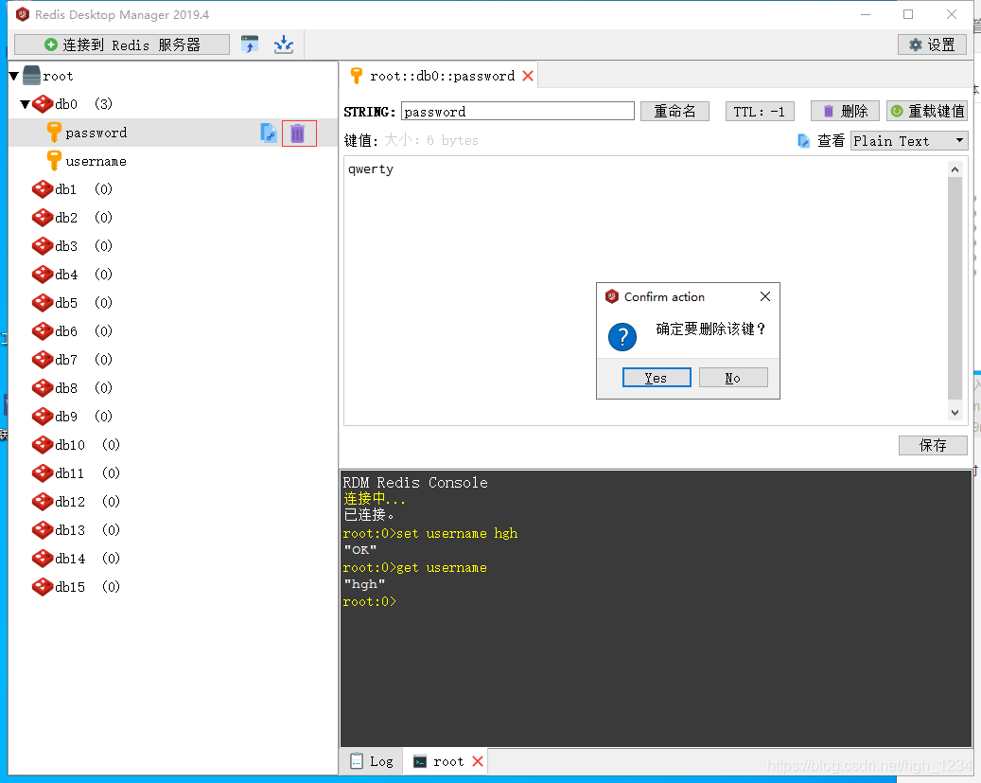981x783 pixels.
Task: Click the db10 database icon
Action: pos(43,445)
